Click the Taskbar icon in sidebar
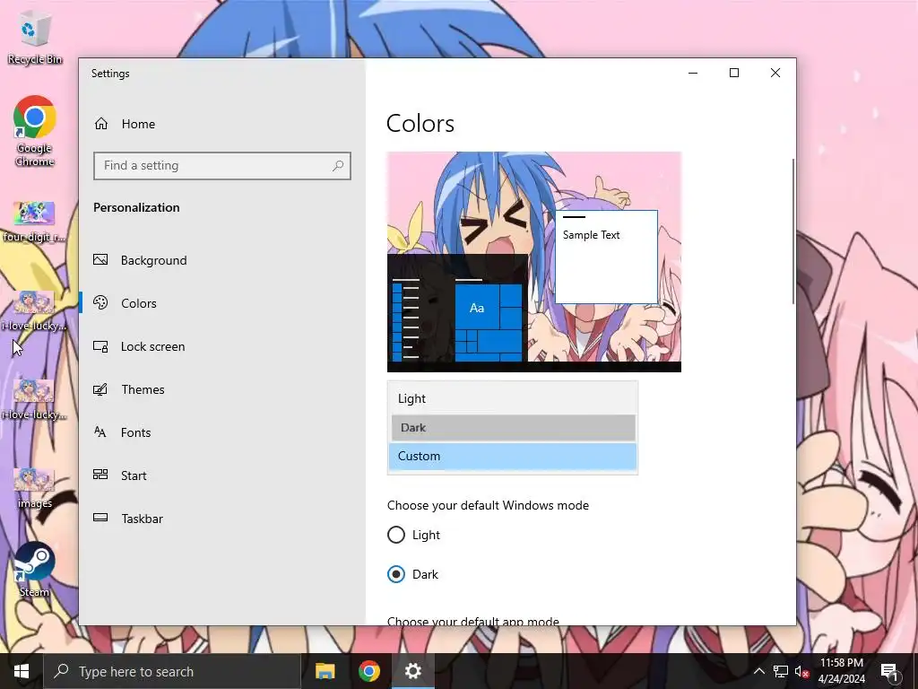This screenshot has width=918, height=689. click(x=100, y=518)
